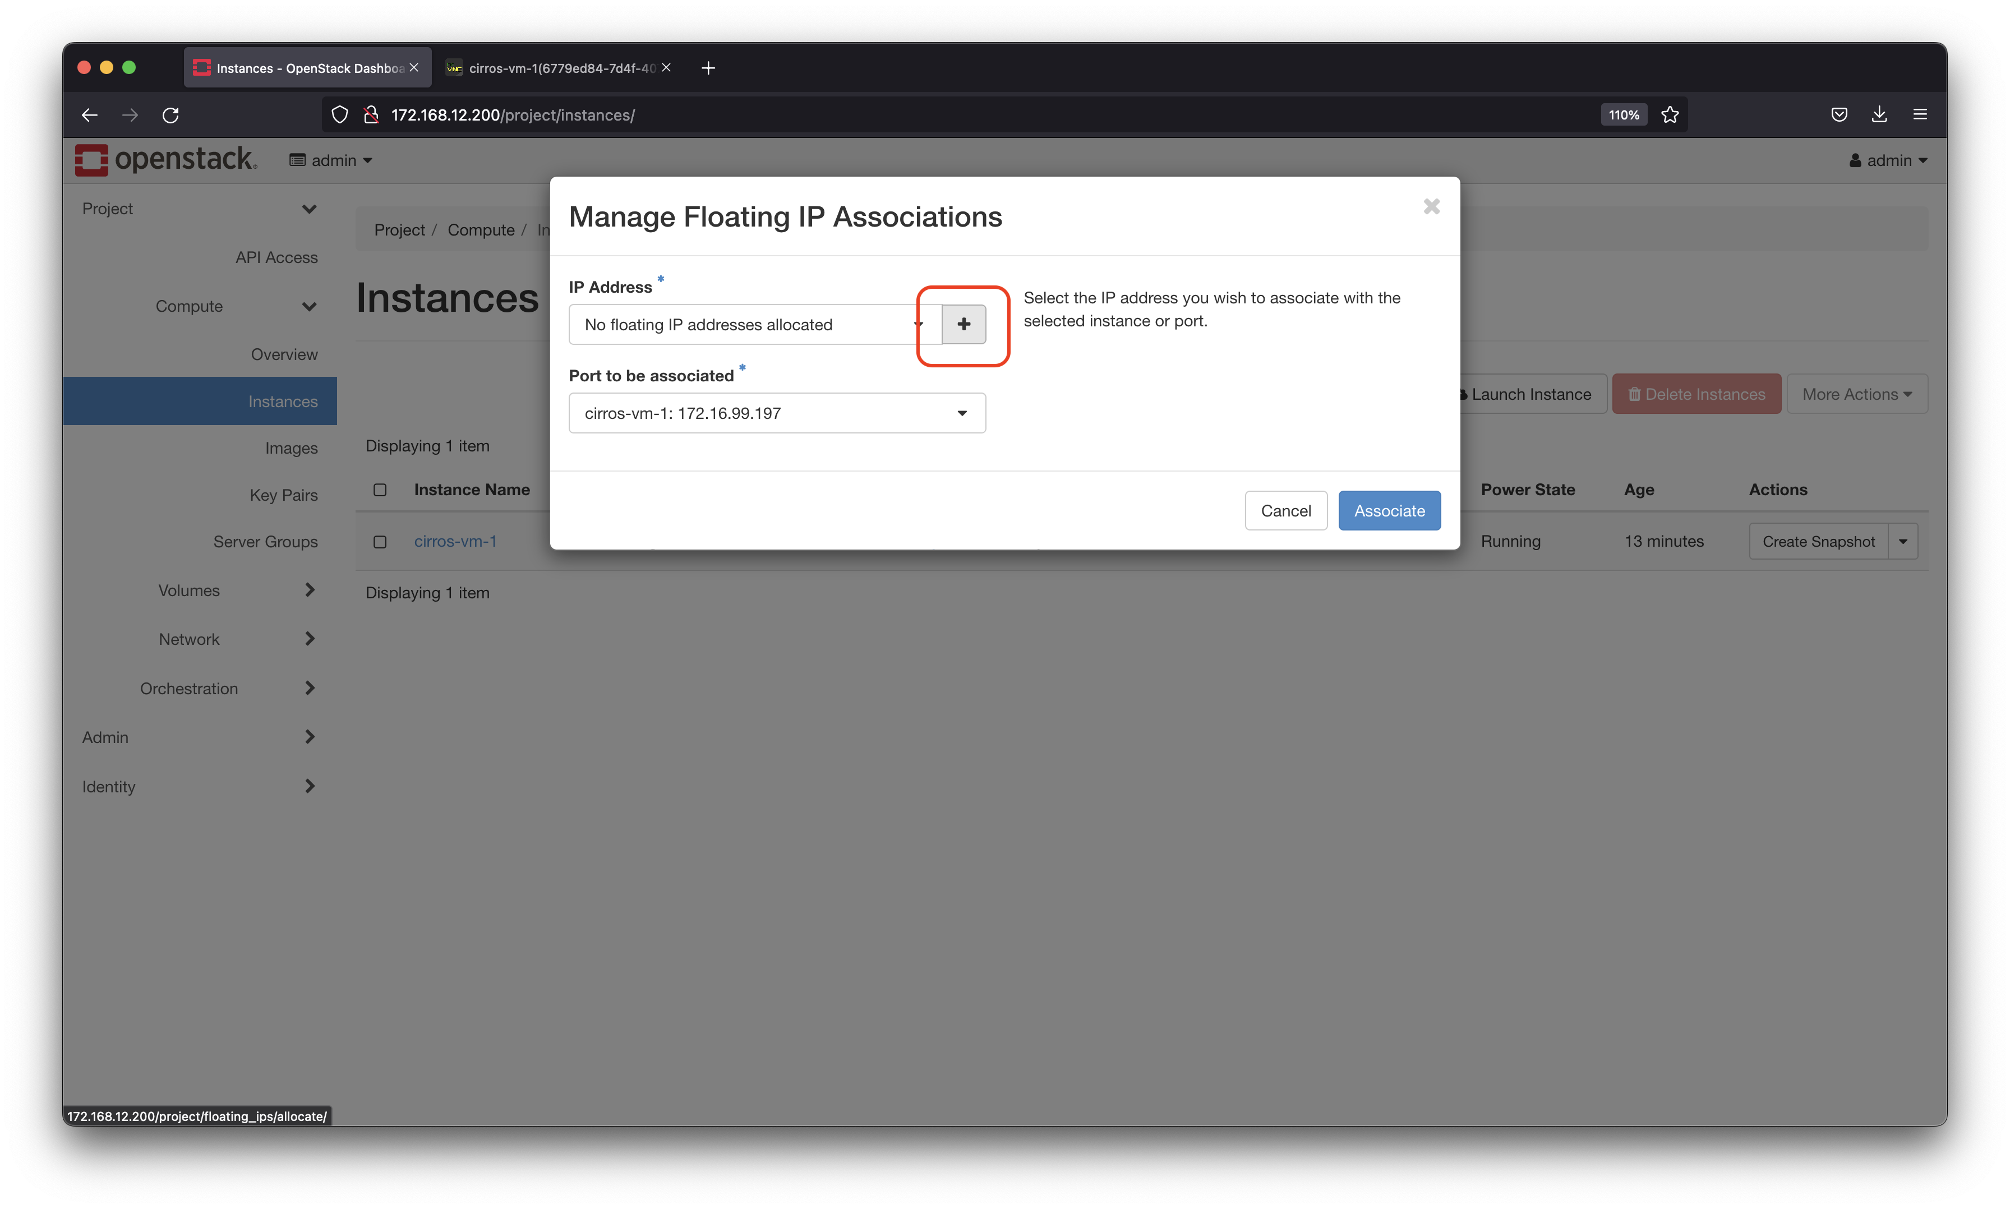Click the Cancel button
Viewport: 2010px width, 1209px height.
(x=1285, y=511)
